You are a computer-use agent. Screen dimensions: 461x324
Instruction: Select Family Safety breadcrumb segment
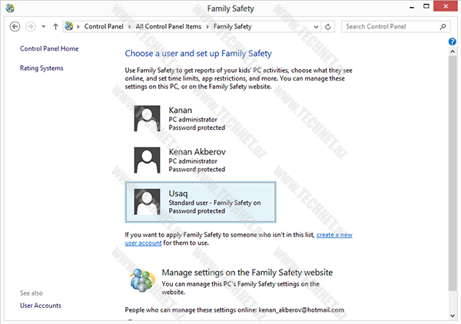point(233,26)
